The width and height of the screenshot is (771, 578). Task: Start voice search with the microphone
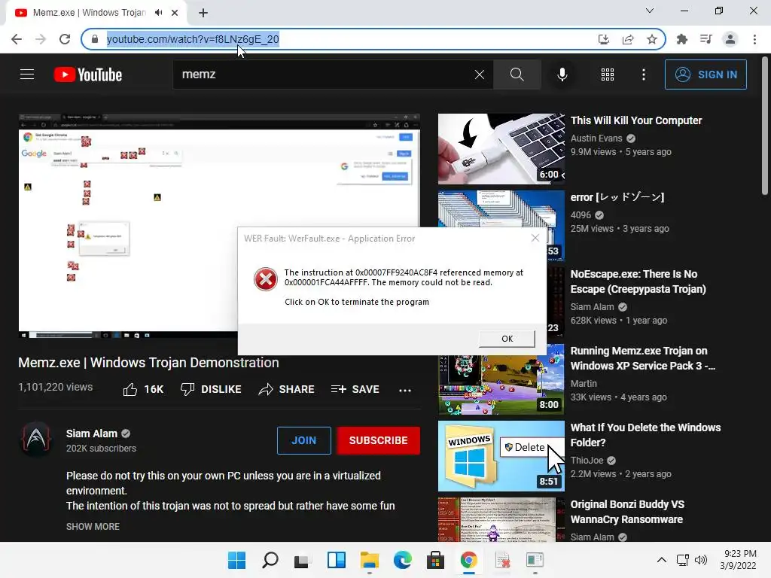562,75
